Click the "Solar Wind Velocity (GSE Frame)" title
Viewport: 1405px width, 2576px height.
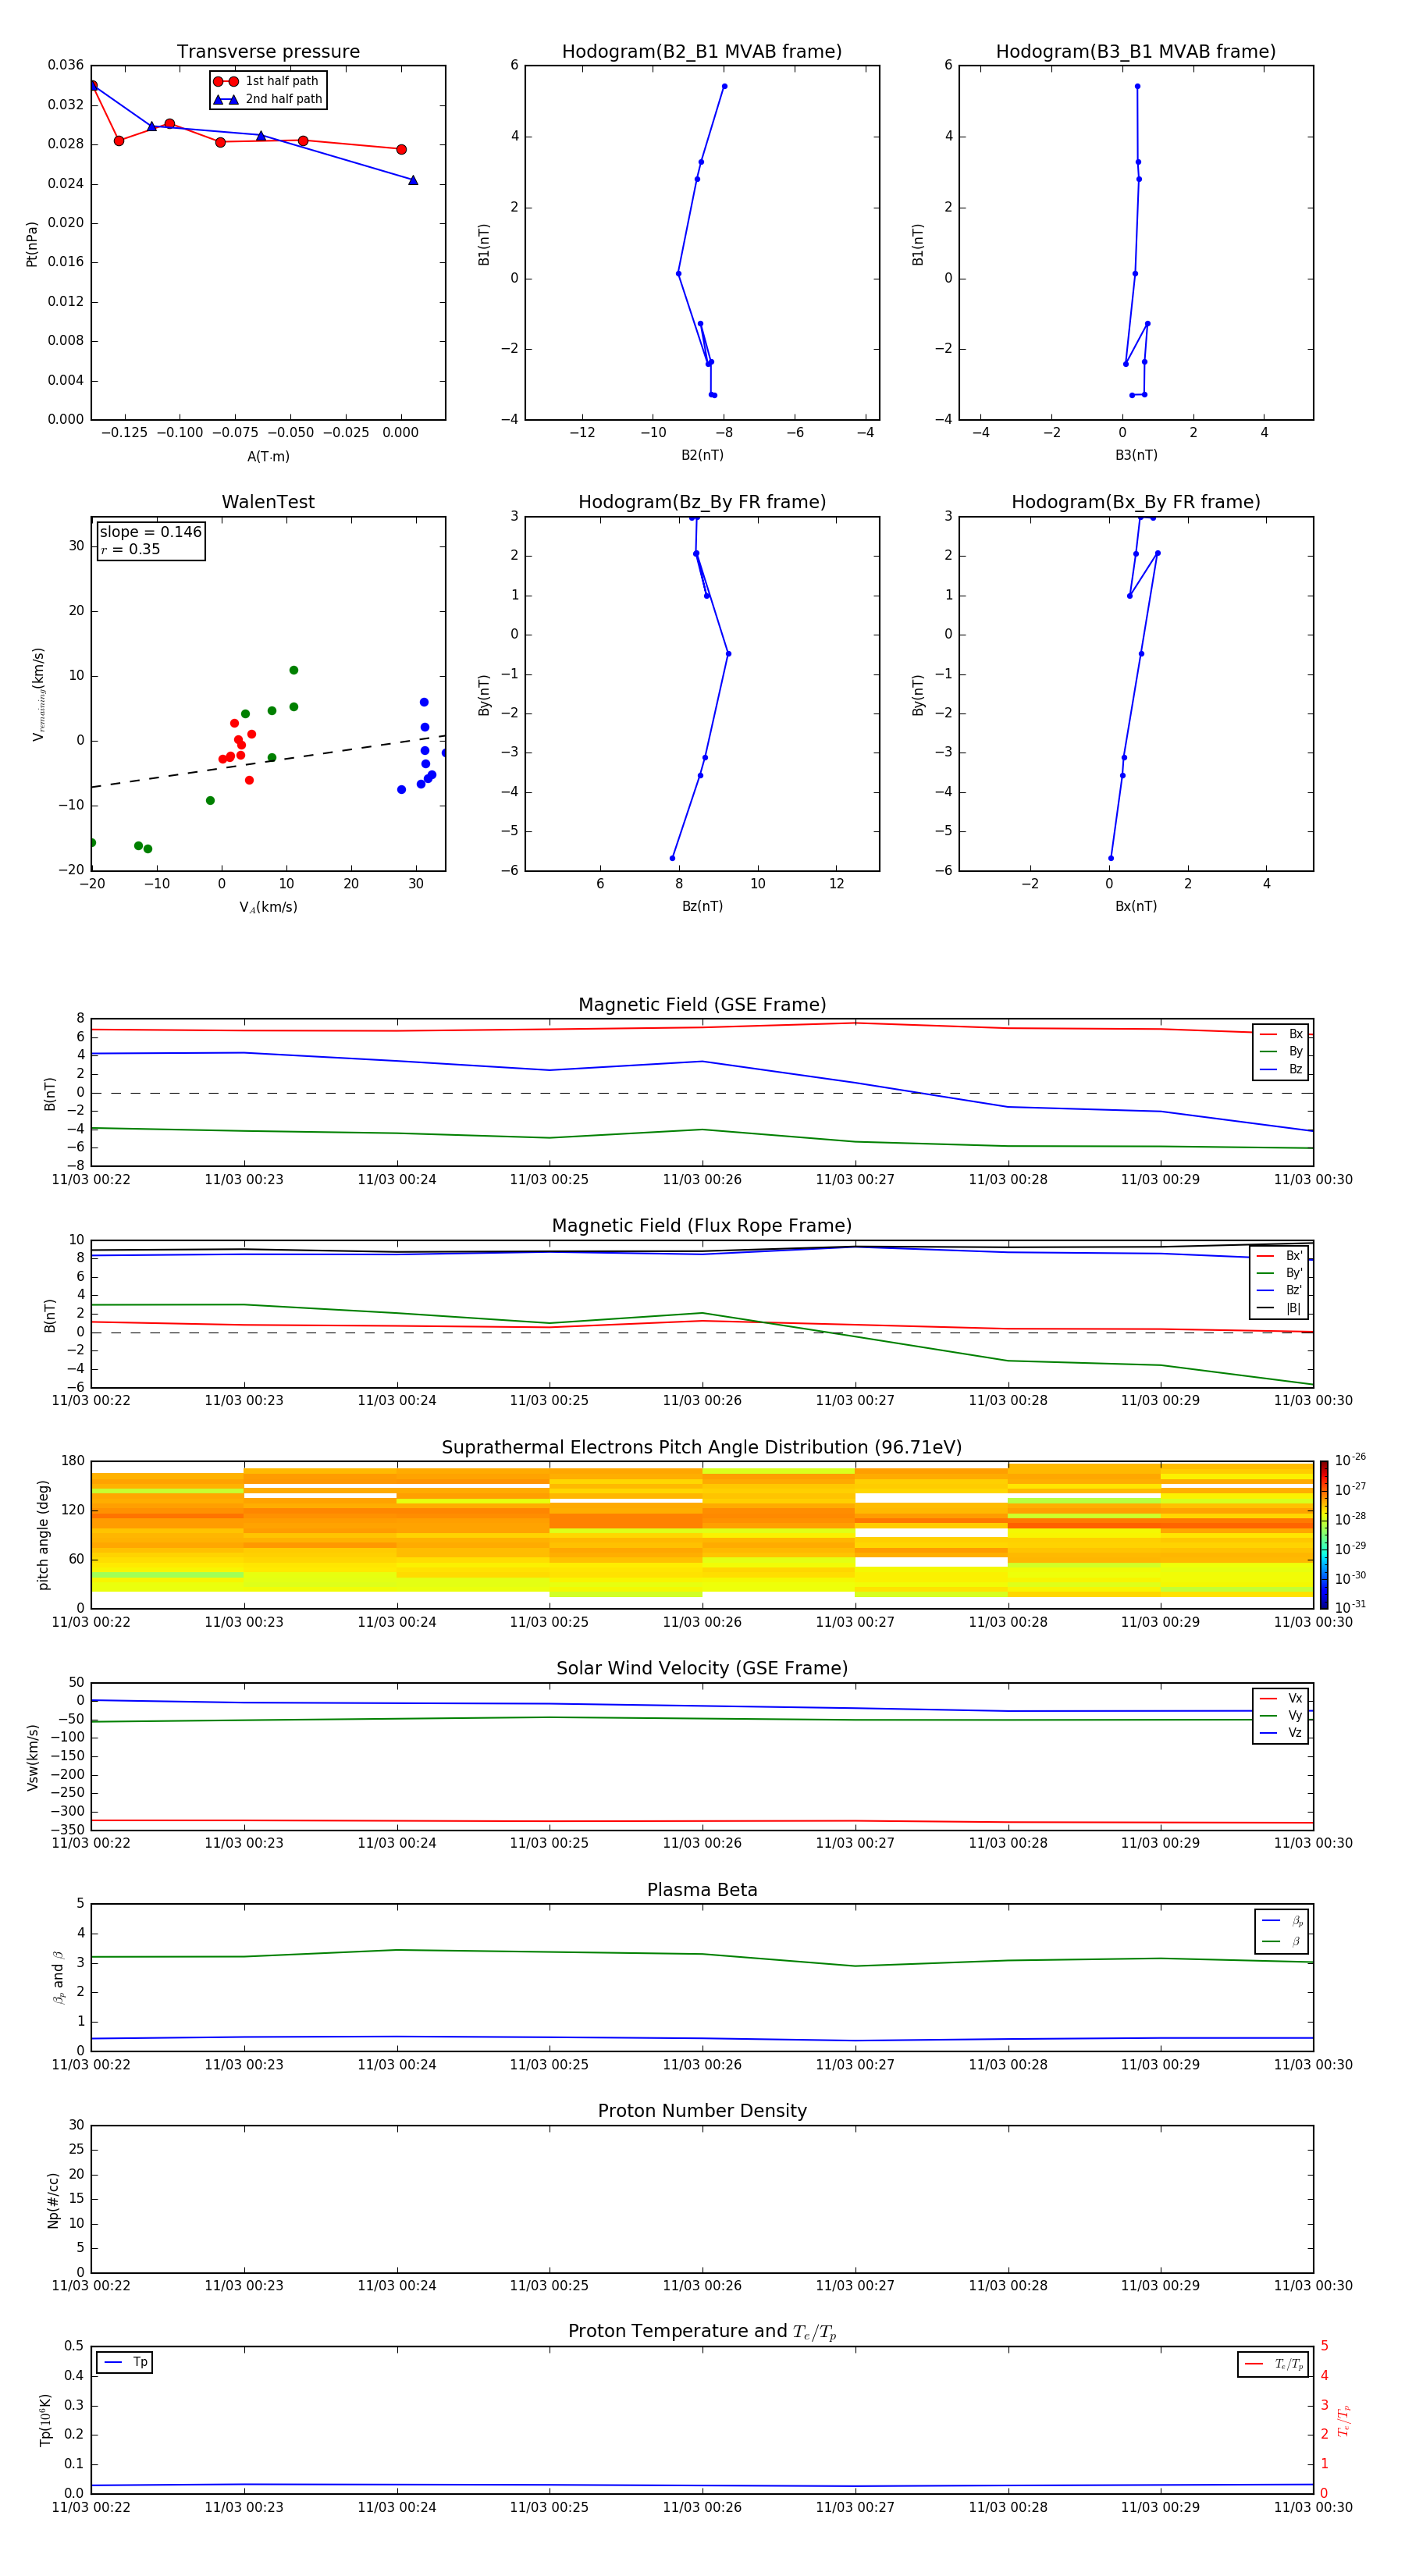702,1669
